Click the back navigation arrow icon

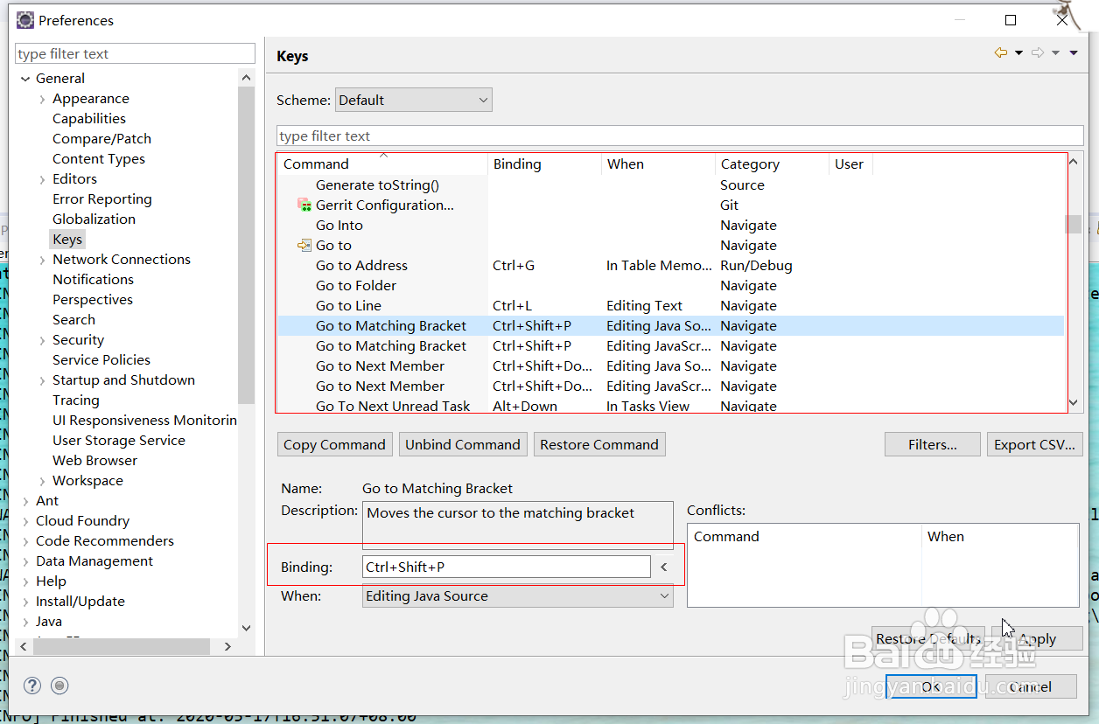1001,53
